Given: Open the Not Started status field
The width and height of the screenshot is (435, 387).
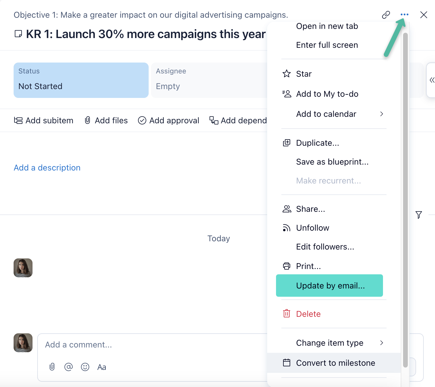Looking at the screenshot, I should pyautogui.click(x=81, y=80).
